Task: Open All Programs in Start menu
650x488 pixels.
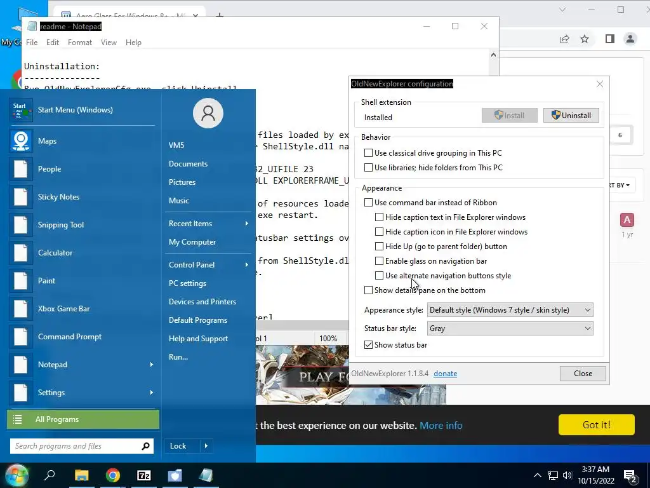Action: [x=83, y=419]
